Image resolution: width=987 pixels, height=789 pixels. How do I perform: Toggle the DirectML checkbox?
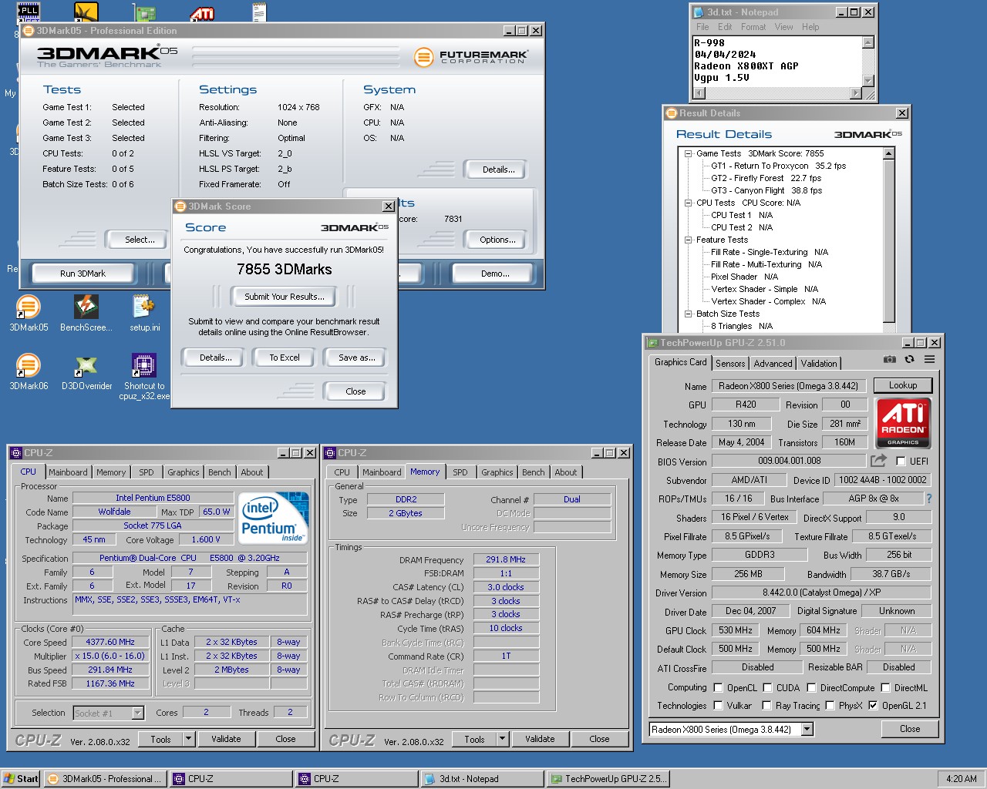(886, 688)
